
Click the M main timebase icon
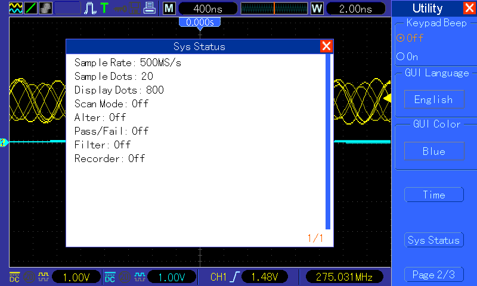[x=169, y=8]
